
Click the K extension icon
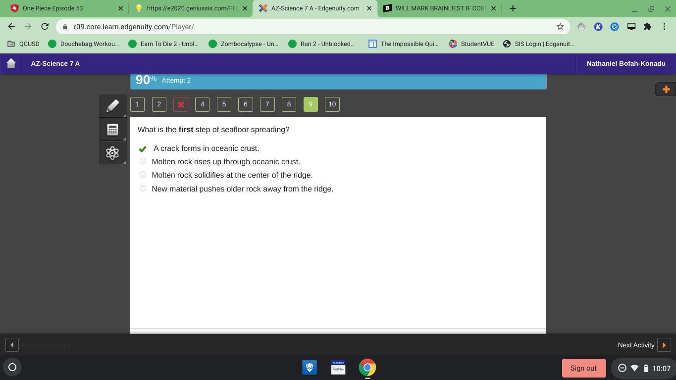coord(598,27)
